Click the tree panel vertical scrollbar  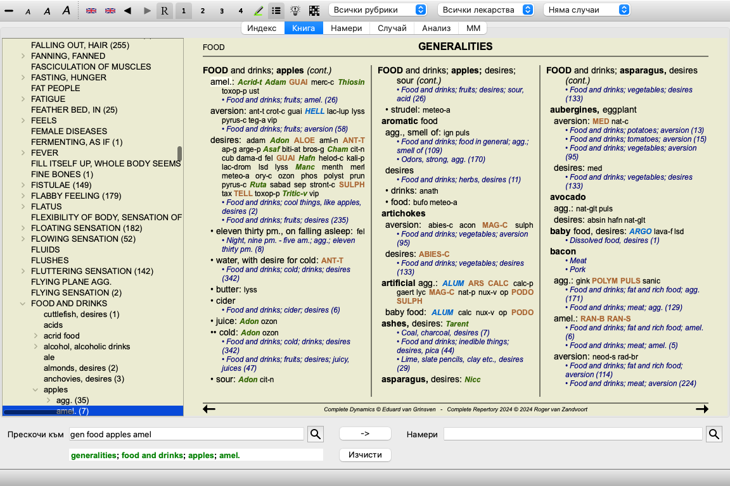[179, 154]
